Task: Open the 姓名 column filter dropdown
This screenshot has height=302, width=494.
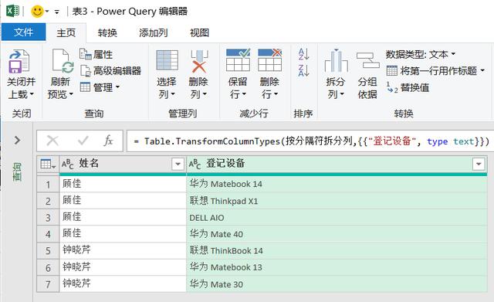Action: [x=178, y=164]
